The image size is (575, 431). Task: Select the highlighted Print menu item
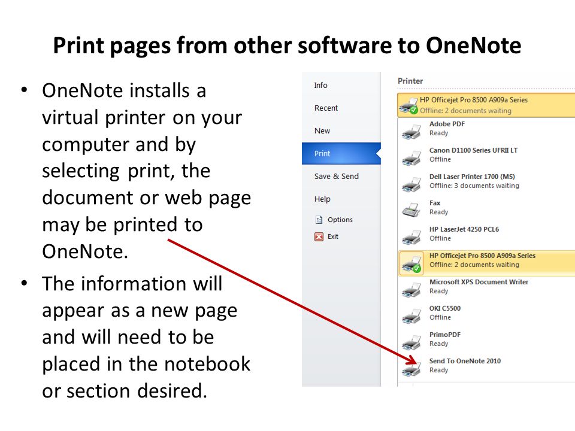(341, 154)
